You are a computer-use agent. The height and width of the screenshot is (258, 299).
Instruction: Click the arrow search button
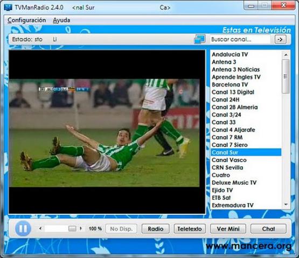[280, 39]
